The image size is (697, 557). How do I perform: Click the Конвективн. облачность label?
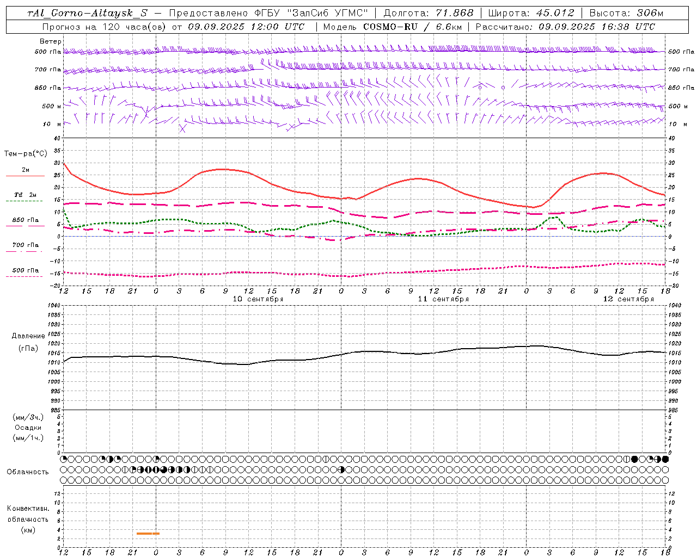click(x=28, y=514)
